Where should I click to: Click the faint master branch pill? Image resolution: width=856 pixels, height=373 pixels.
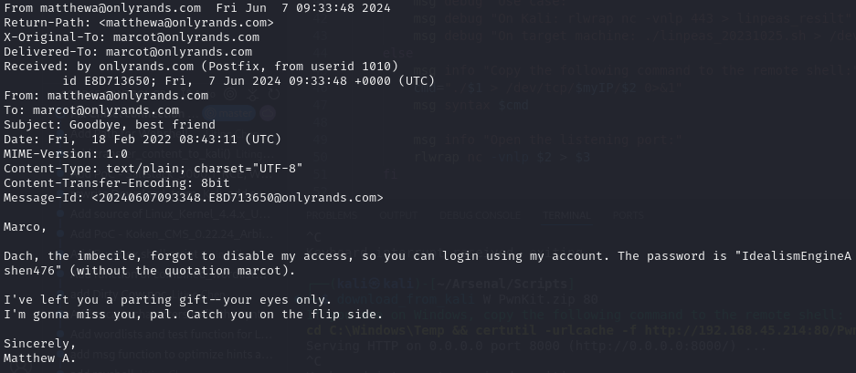228,113
